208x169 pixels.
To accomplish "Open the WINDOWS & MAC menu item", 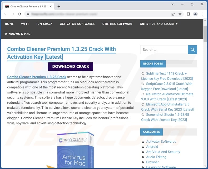I will [x=18, y=34].
